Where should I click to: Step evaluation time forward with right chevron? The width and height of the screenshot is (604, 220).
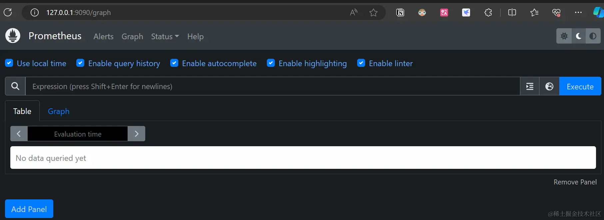coord(137,134)
